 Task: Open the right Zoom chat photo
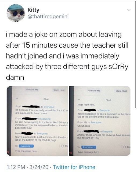click(100, 121)
